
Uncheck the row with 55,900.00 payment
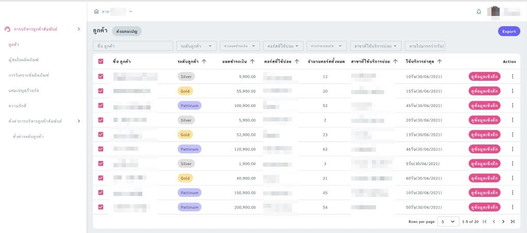coord(101,91)
